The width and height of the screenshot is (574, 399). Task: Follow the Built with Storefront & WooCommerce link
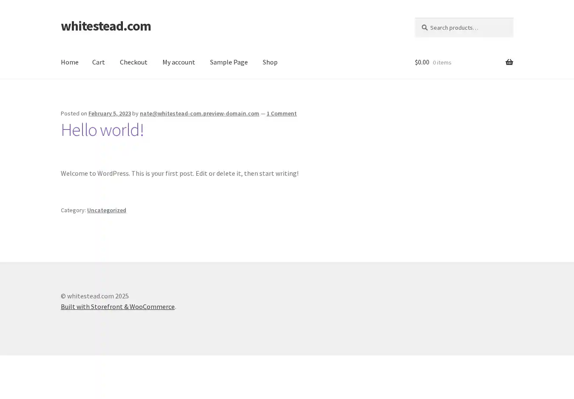[x=117, y=306]
